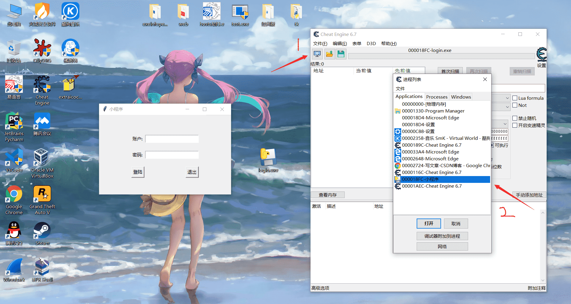571x304 pixels.
Task: Open the process list computer icon in Cheat Engine
Action: coord(317,54)
